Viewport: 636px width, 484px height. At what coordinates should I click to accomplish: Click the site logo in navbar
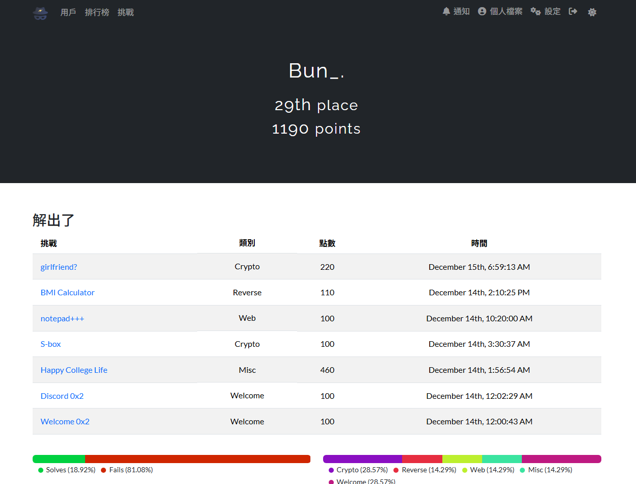(x=40, y=12)
